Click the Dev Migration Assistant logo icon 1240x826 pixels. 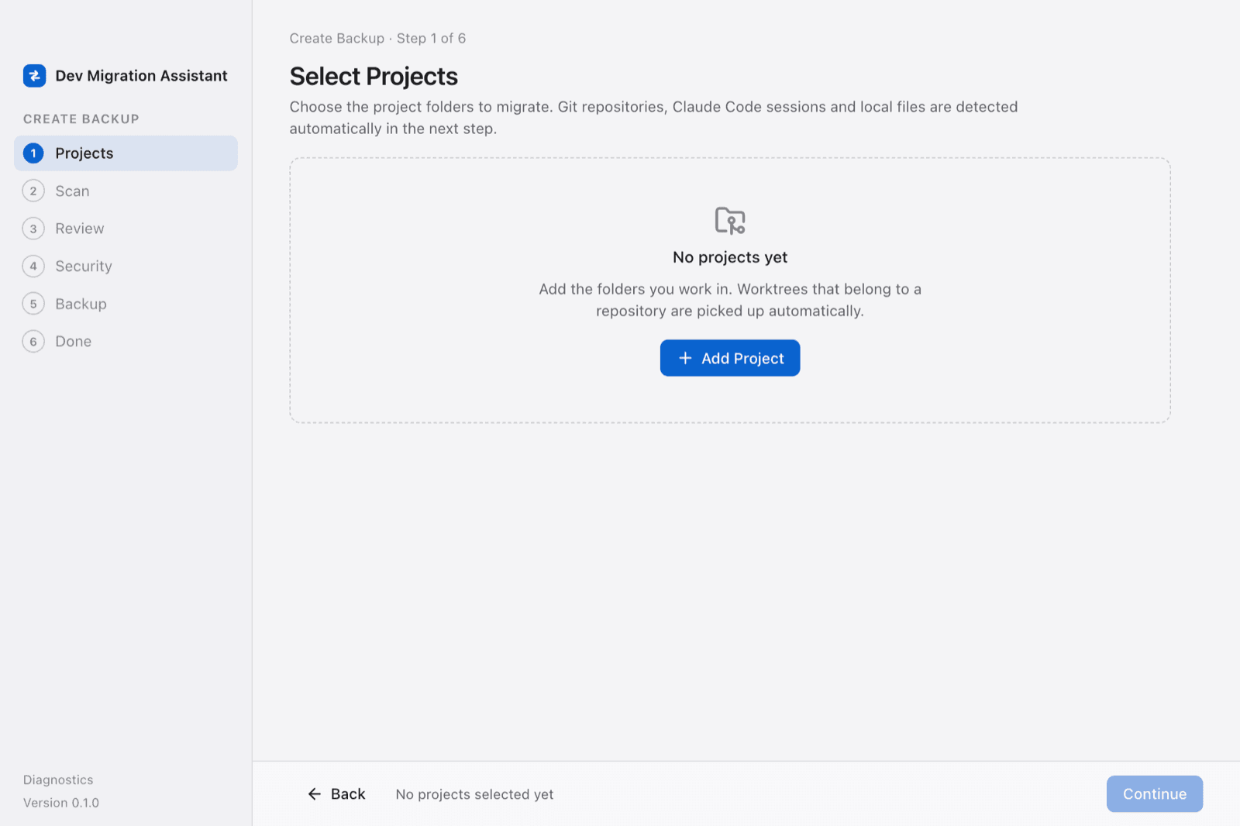34,75
